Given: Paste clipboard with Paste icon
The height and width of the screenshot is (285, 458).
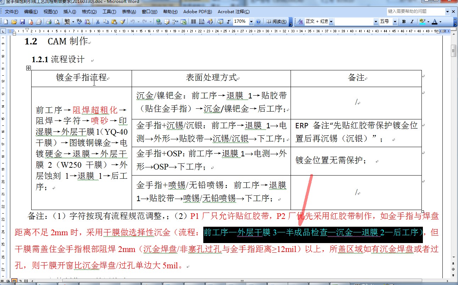Looking at the screenshot, I should click(x=114, y=22).
